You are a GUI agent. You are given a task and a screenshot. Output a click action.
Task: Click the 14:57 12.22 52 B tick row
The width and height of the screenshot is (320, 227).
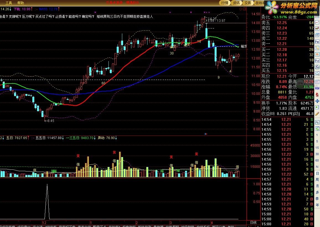(287, 174)
